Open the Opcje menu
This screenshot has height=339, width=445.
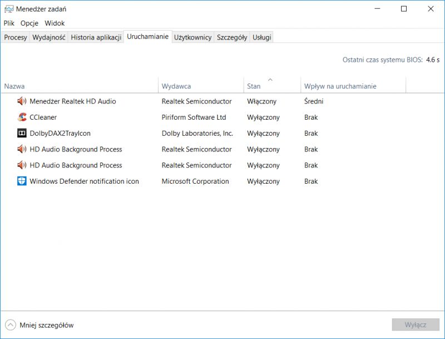(29, 23)
